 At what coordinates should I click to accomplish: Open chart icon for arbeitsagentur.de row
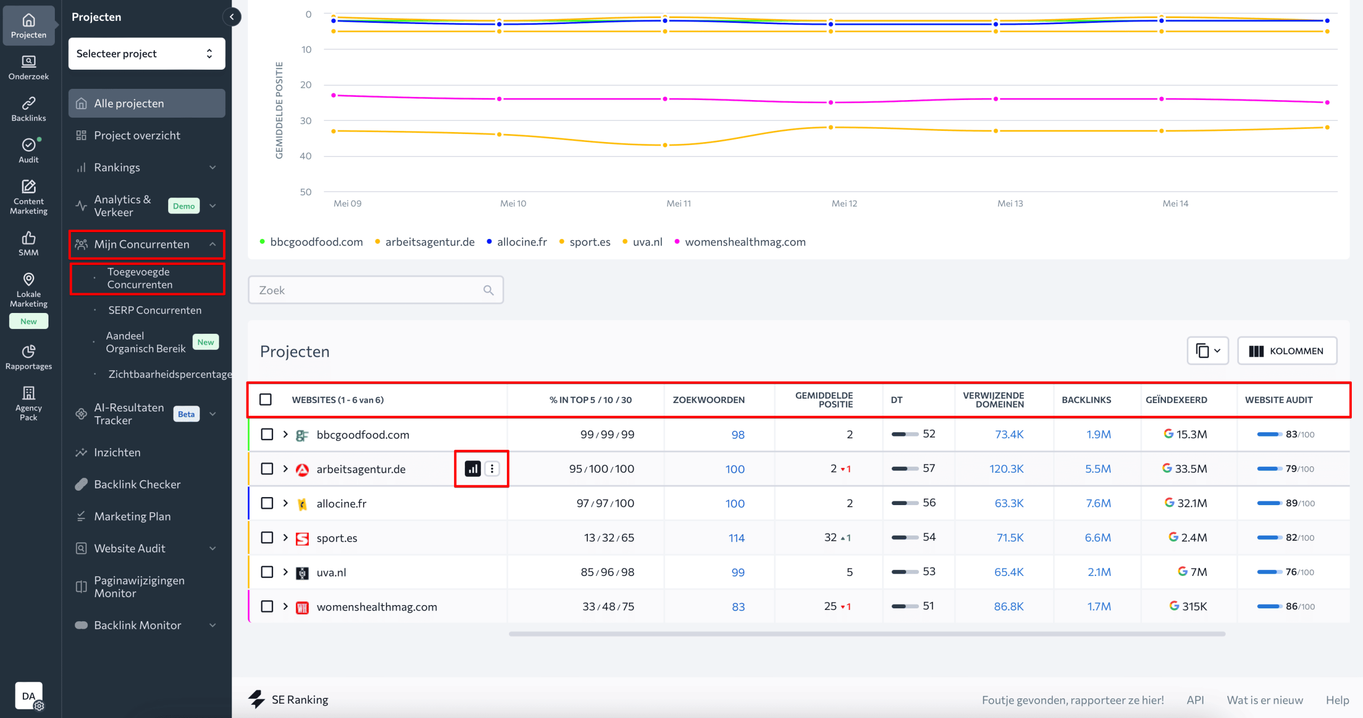click(x=473, y=468)
